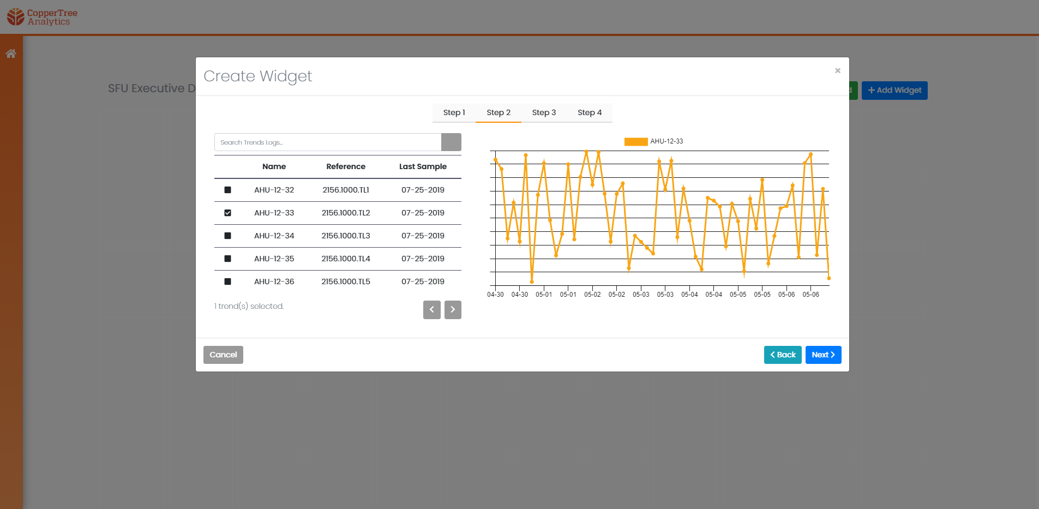Click the home icon in sidebar

[11, 53]
